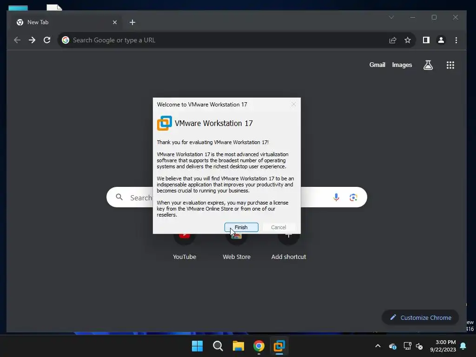Close the New Tab tab
The image size is (476, 357).
115,22
